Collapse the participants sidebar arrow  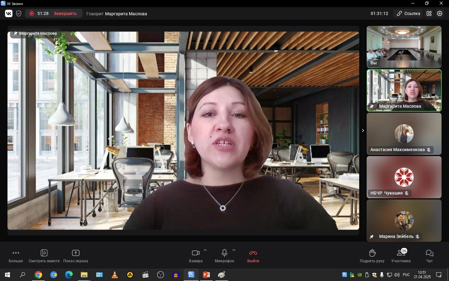[363, 131]
